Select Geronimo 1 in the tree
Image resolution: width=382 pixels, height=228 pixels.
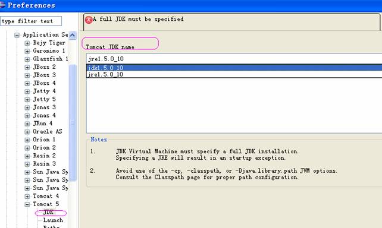pos(49,51)
